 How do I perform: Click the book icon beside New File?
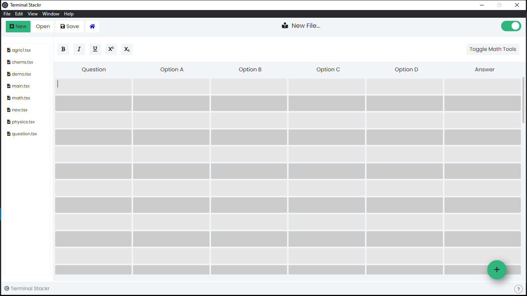(285, 26)
